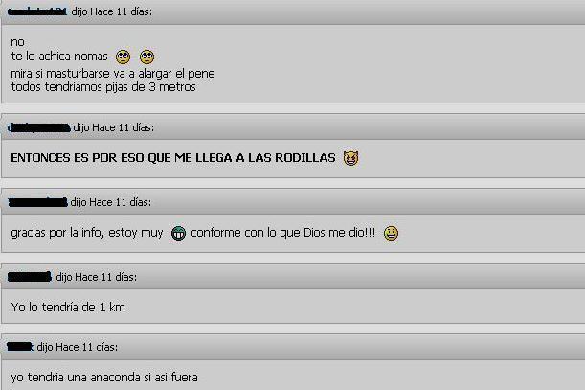
Task: Open the redacted username above "gracias por la info"
Action: [x=37, y=202]
